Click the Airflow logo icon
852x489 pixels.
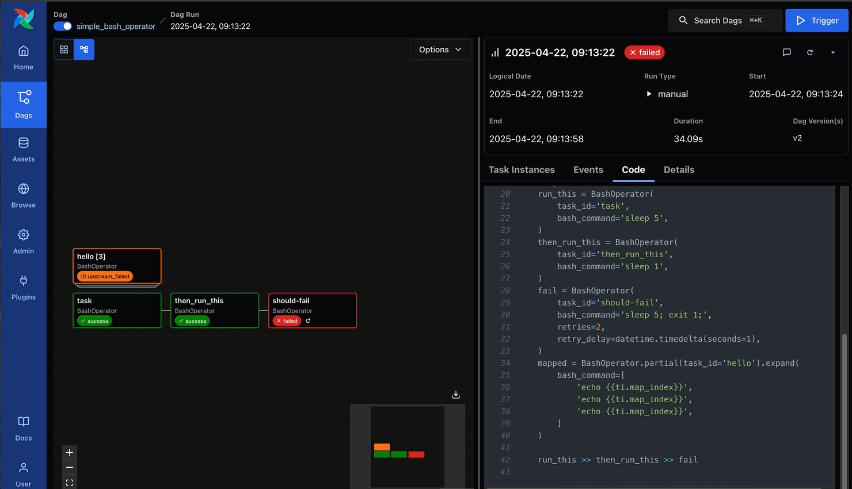click(24, 19)
